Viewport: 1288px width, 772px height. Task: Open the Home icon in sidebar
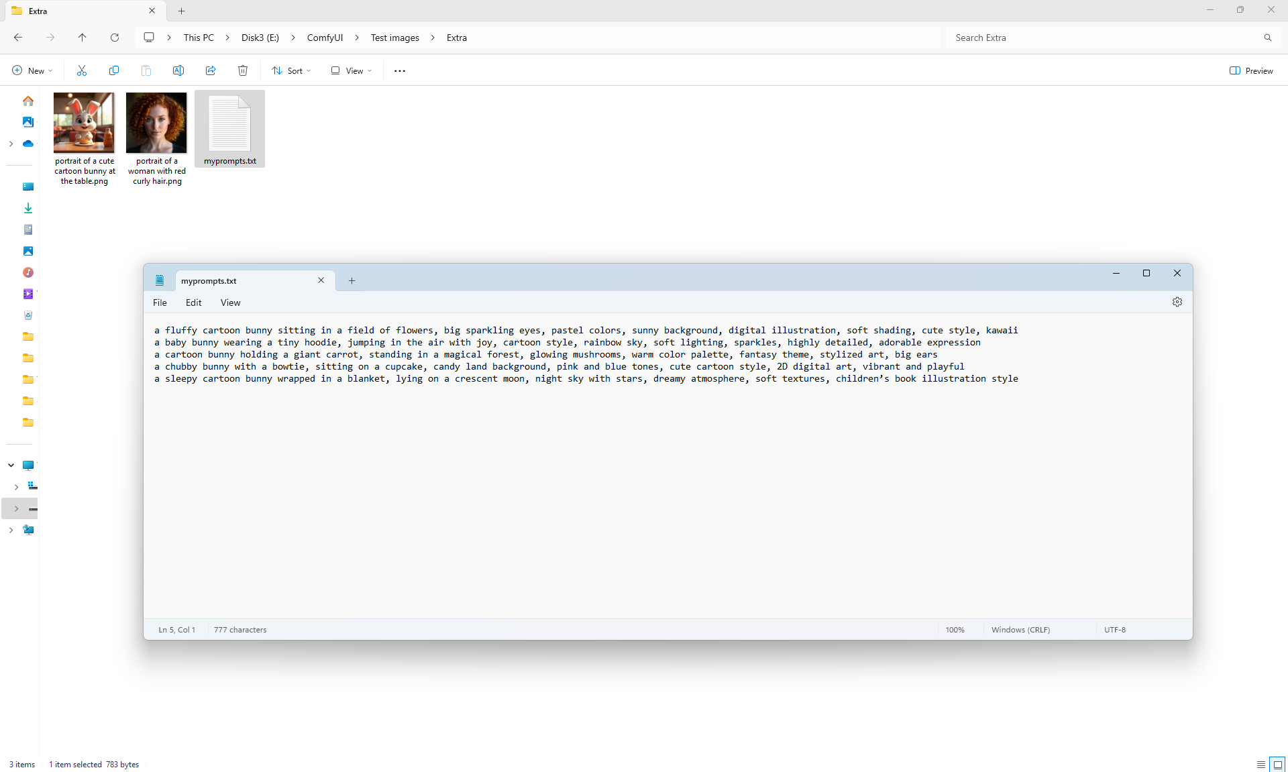(28, 101)
